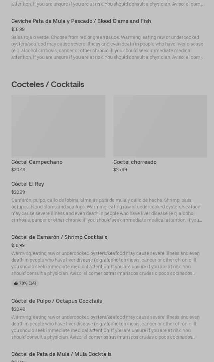Open the Cóctel Campechano photo placeholder
Image resolution: width=214 pixels, height=362 pixels.
click(58, 126)
